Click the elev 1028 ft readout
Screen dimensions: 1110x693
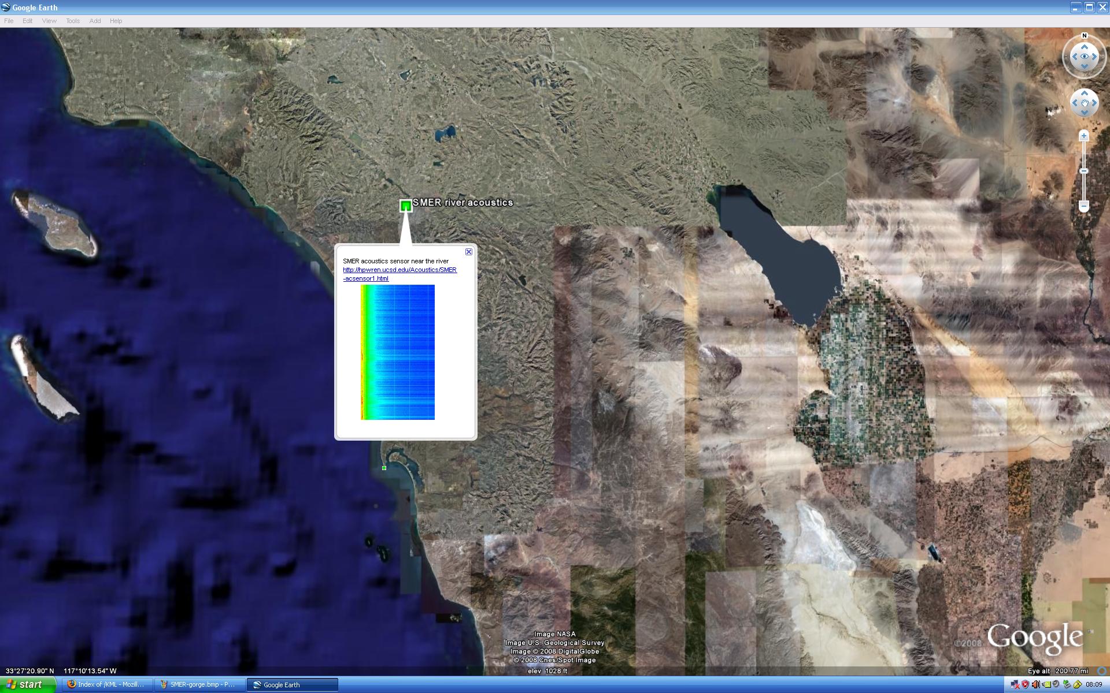[x=547, y=671]
